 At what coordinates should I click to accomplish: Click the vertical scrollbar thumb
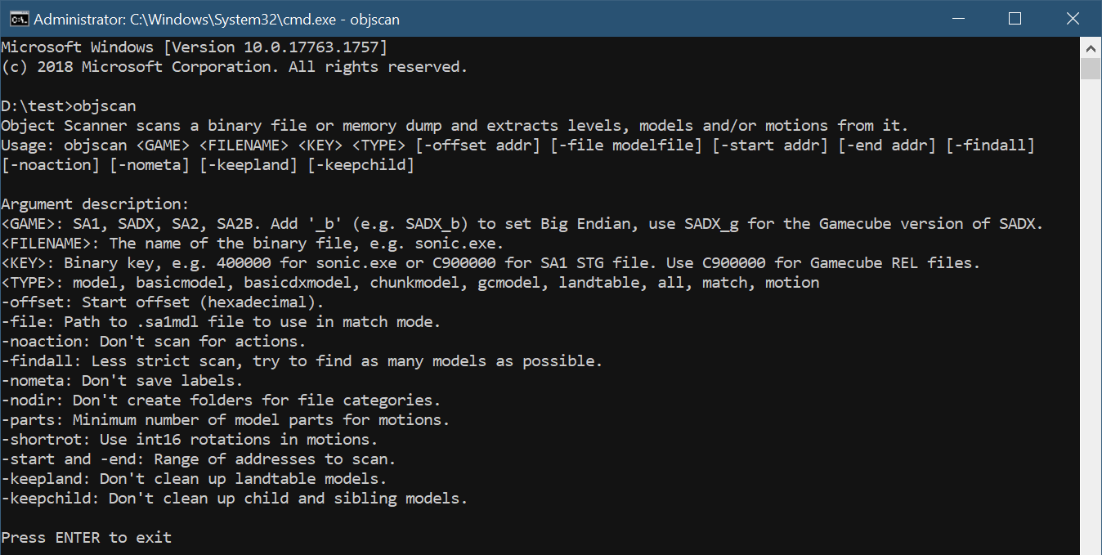pos(1091,69)
